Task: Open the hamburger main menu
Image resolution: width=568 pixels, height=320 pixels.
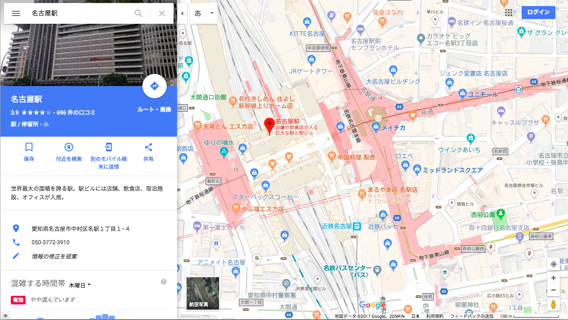Action: 16,13
